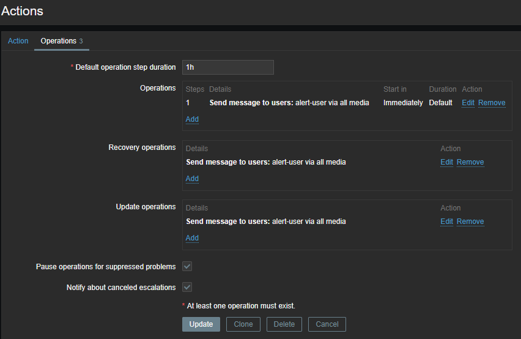Click the 'Notify about canceled escalations' label text
Image resolution: width=521 pixels, height=339 pixels.
click(x=121, y=288)
